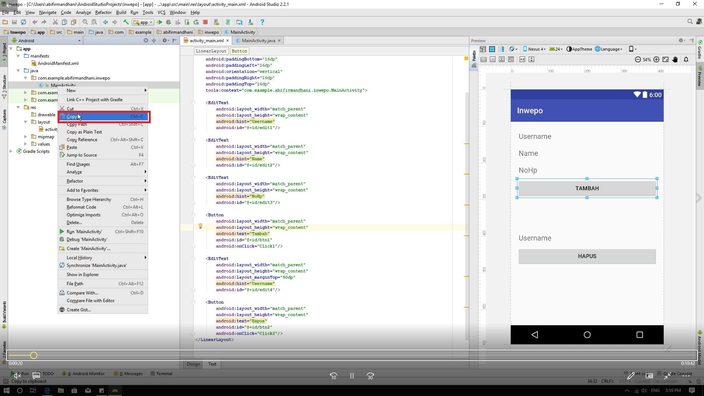Toggle Blueprint view in Preview toolbar
Viewport: 704px width, 396px height.
click(492, 49)
